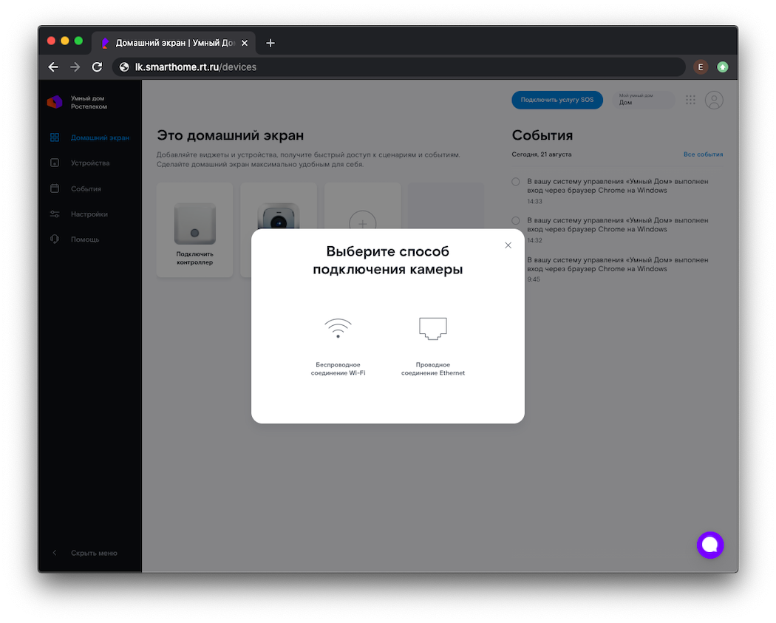This screenshot has width=776, height=623.
Task: Expand the Мой умный дом selector
Action: pyautogui.click(x=646, y=101)
